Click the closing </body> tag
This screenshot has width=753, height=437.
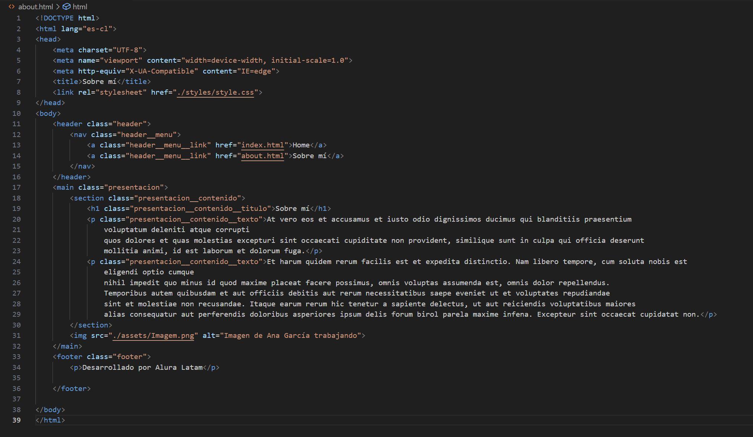coord(50,410)
